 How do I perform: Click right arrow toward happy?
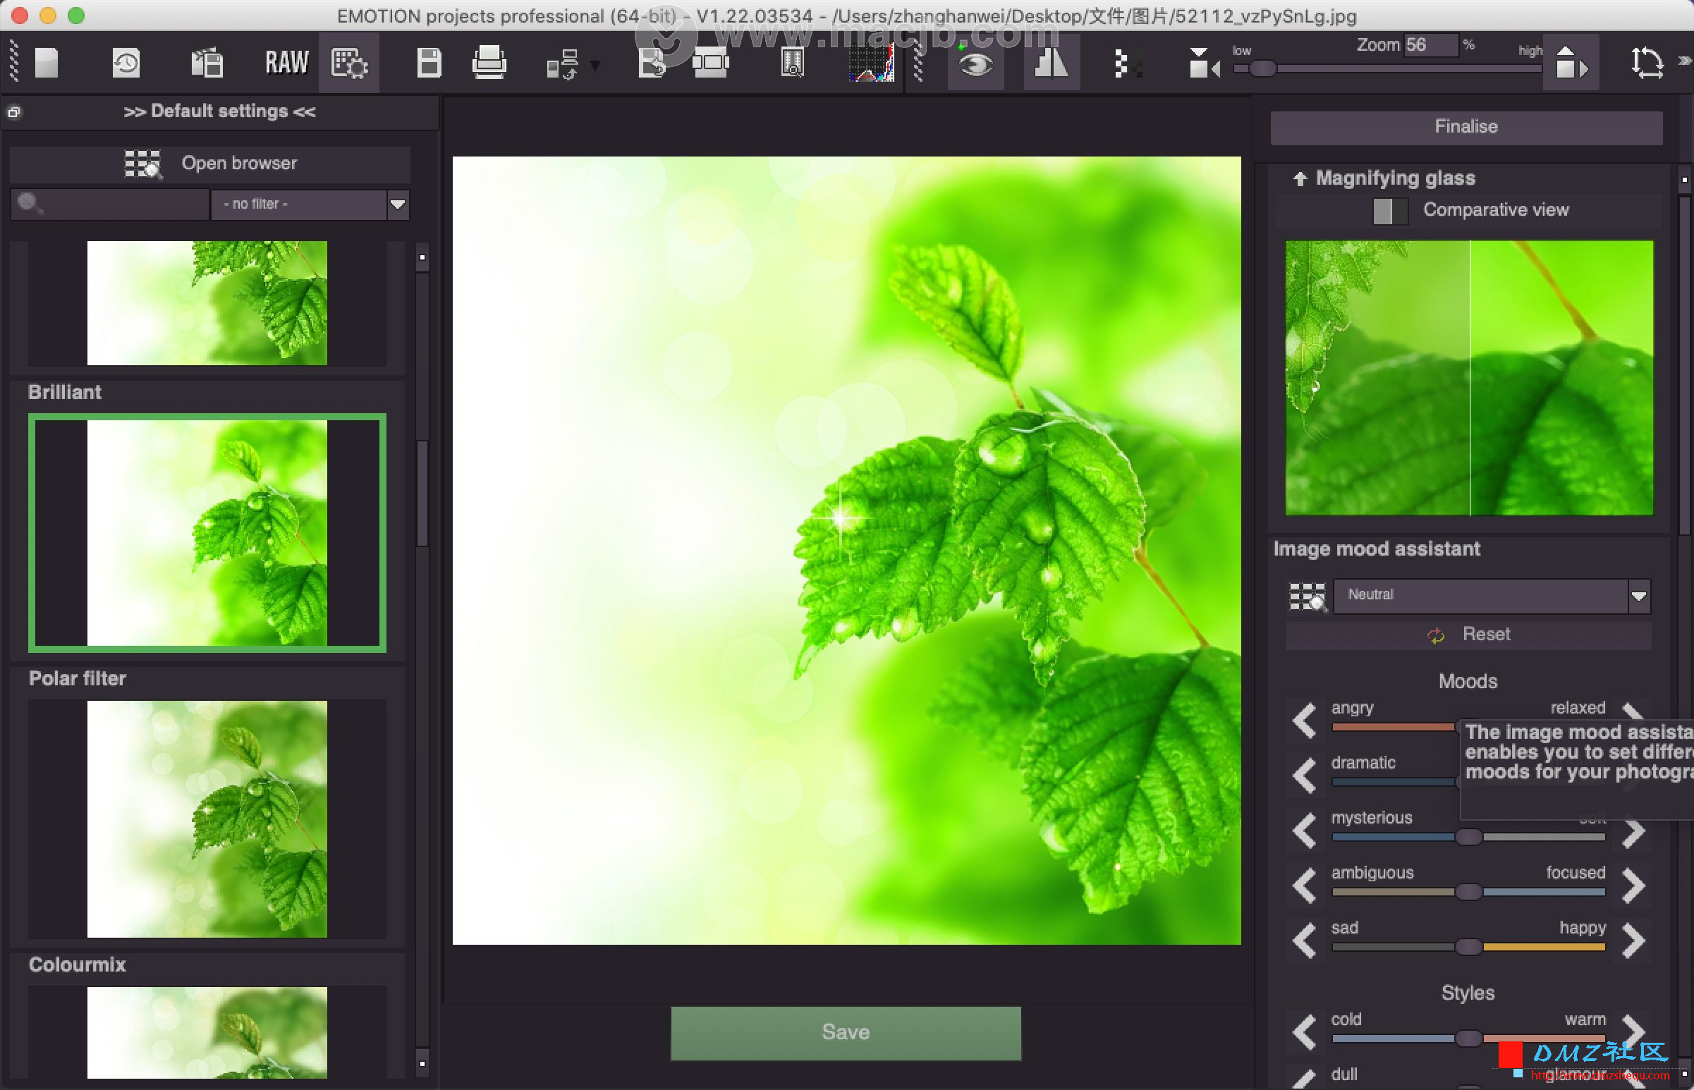pos(1633,941)
